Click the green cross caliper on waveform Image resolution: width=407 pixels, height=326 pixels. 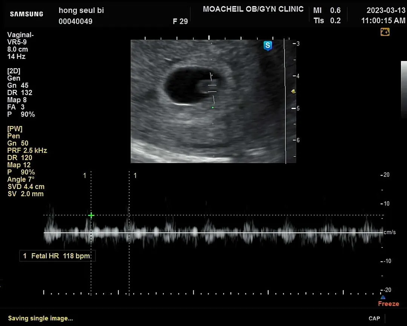tap(91, 215)
